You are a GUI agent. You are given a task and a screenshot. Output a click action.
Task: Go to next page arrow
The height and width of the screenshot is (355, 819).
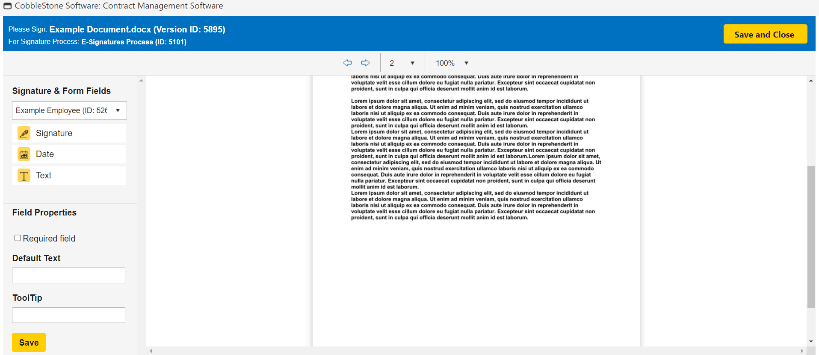click(366, 63)
